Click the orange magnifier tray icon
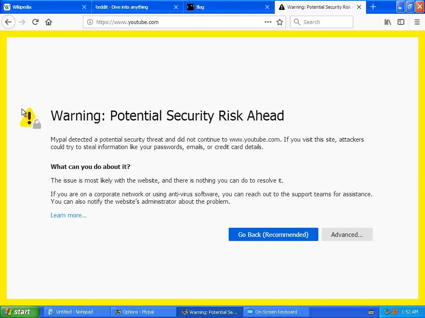 coord(394,312)
